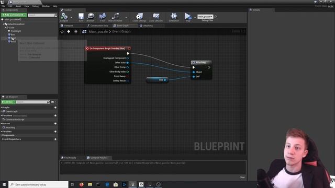Switch to the Viewport tab
Image resolution: width=335 pixels, height=188 pixels.
(69, 26)
